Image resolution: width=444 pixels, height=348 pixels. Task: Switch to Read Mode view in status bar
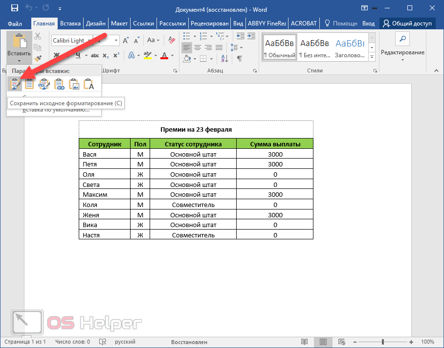click(304, 342)
